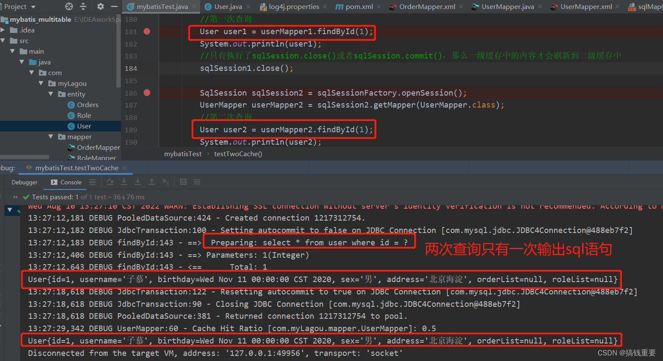This screenshot has height=361, width=663.
Task: Close the mybatisTest.testTwoCache debug tab
Action: pos(124,168)
